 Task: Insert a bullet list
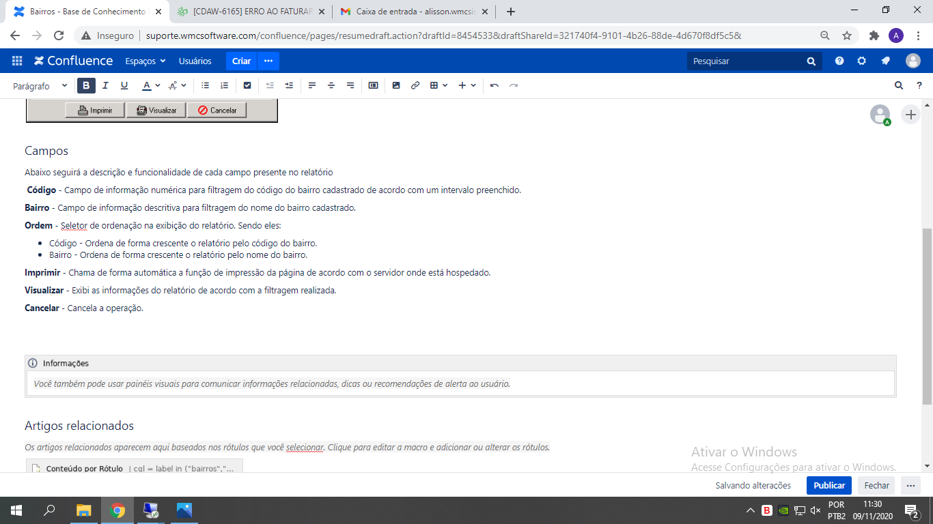(x=205, y=85)
